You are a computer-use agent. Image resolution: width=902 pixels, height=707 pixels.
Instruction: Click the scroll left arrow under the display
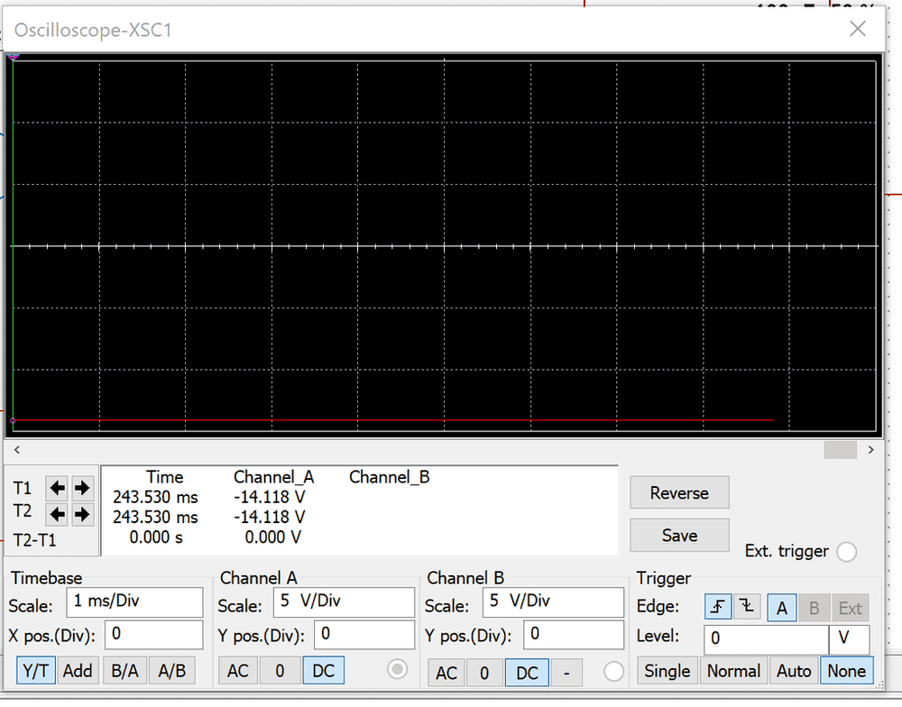tap(16, 449)
